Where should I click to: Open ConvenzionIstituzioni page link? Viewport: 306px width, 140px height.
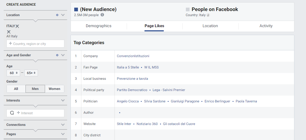coord(133,56)
